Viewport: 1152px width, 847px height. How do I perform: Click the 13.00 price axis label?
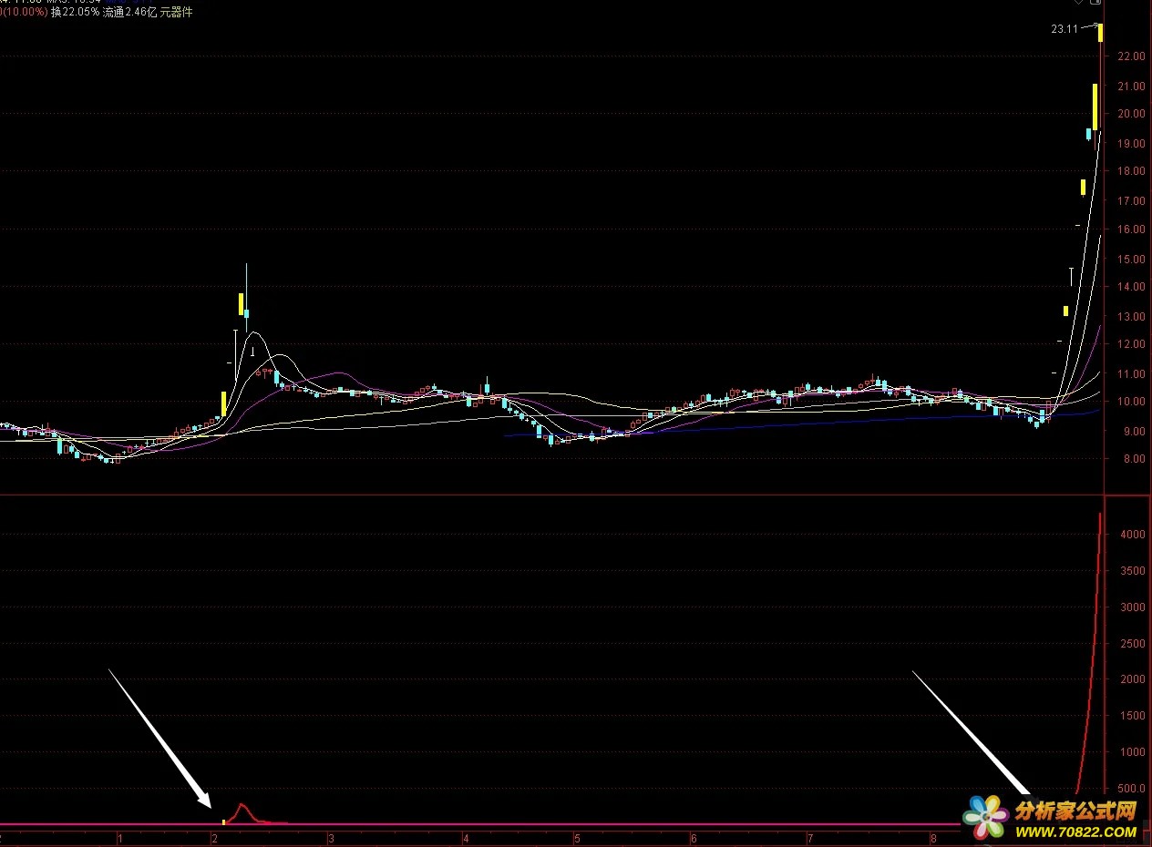coord(1131,317)
